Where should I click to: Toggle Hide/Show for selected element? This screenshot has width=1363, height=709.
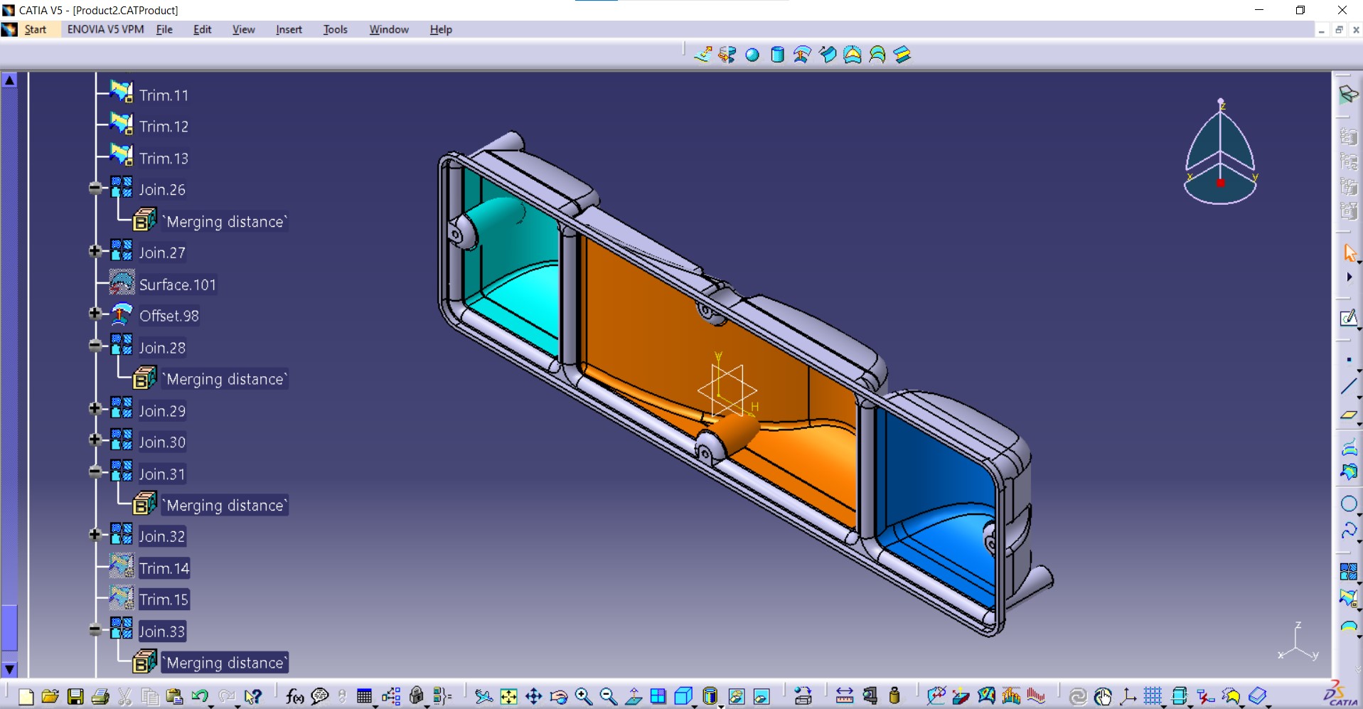point(736,696)
